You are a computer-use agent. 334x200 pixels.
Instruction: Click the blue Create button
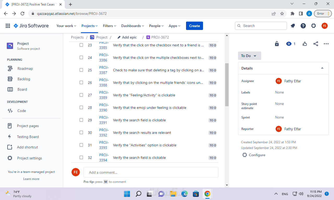(194, 26)
